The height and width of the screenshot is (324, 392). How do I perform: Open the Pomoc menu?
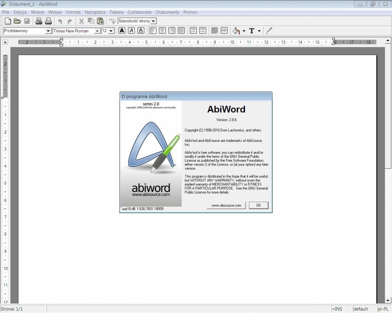(x=190, y=12)
